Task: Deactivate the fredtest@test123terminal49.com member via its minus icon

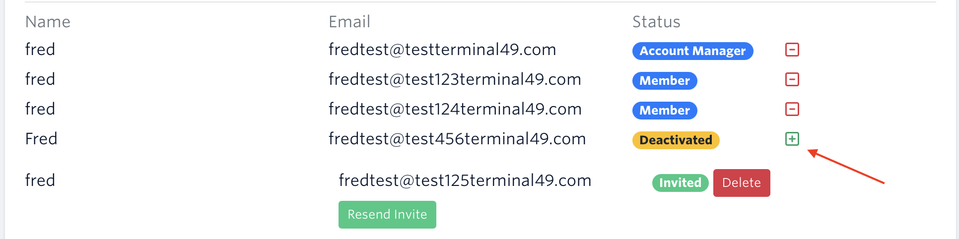Action: (792, 79)
